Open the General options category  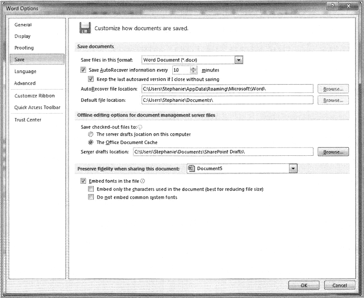tap(23, 25)
